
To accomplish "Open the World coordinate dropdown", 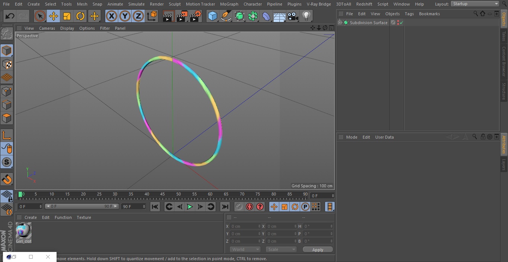I will [x=245, y=249].
